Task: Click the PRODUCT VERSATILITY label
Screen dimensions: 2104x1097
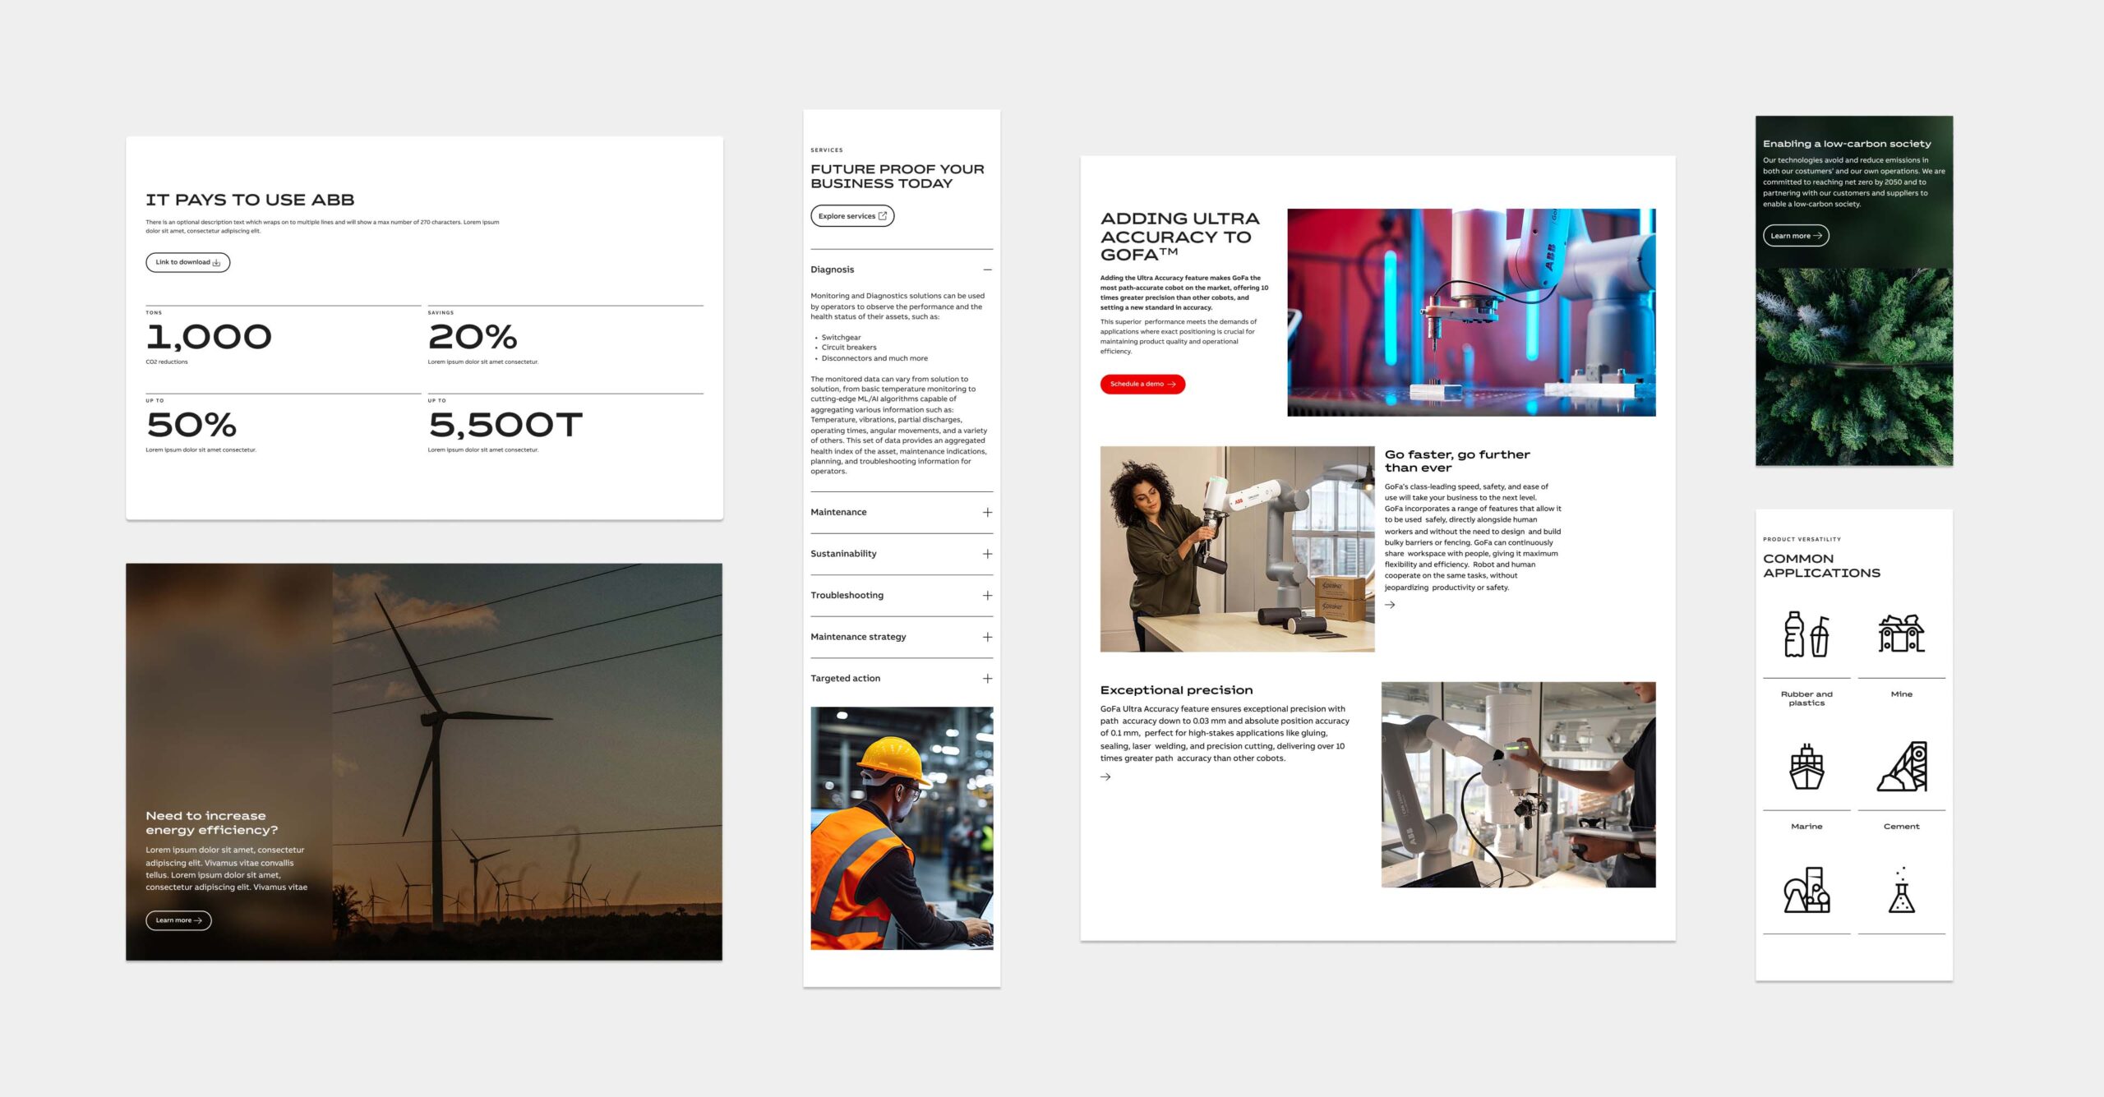Action: pyautogui.click(x=1802, y=539)
